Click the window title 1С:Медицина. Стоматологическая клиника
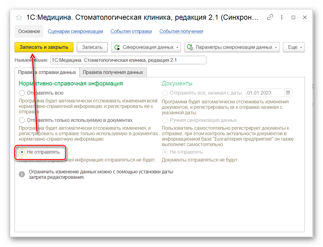 click(x=142, y=18)
